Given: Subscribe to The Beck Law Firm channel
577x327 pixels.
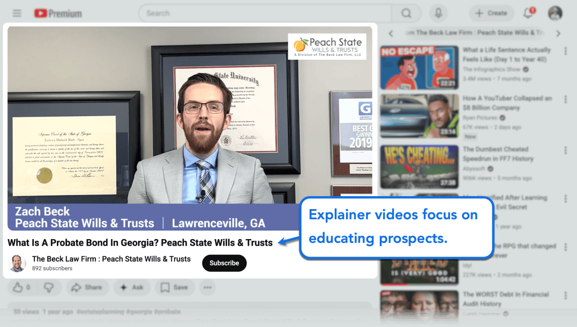Looking at the screenshot, I should [x=224, y=263].
